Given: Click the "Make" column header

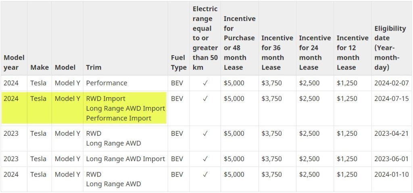Looking at the screenshot, I should [x=40, y=67].
